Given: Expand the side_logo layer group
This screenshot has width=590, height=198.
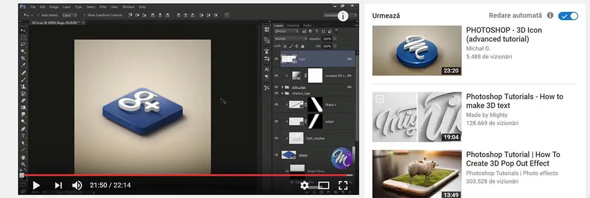Looking at the screenshot, I should click(x=283, y=87).
